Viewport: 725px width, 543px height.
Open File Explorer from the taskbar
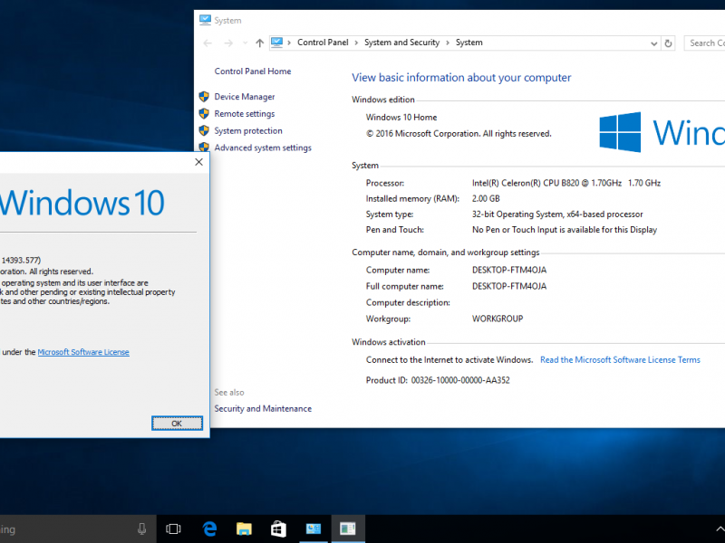pyautogui.click(x=244, y=529)
